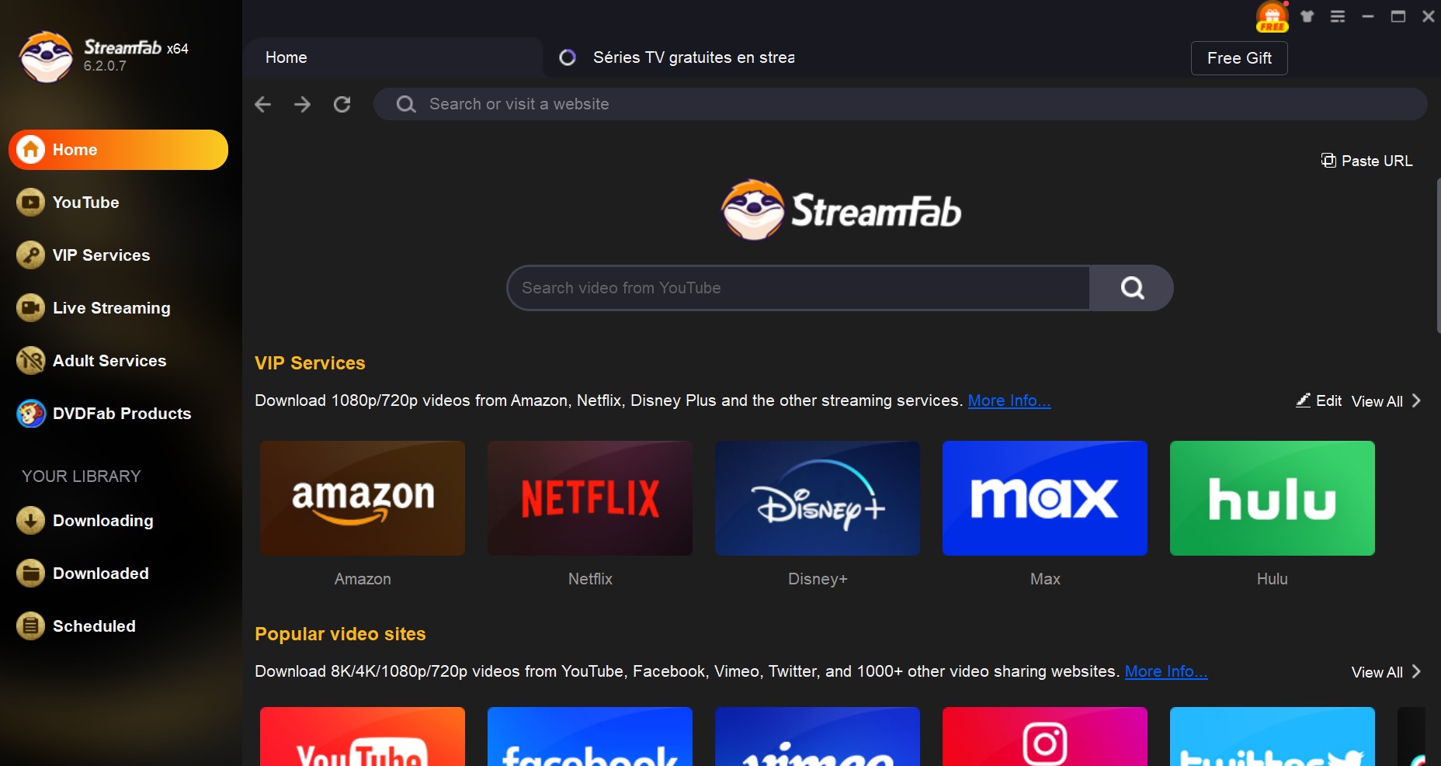
Task: Switch to the Home tab
Action: coord(393,57)
